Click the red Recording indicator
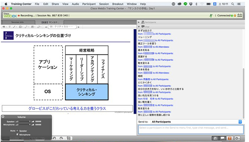This screenshot has width=249, height=142. [x=19, y=16]
